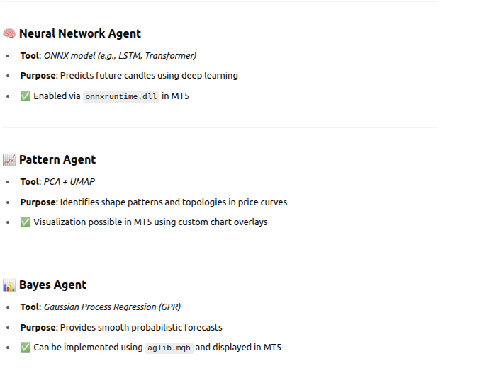The height and width of the screenshot is (383, 482).
Task: Click the brain emoji beside Neural Network Agent
Action: pos(9,33)
